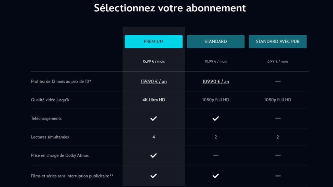The width and height of the screenshot is (333, 187).
Task: Click the ad-free checkmark under STANDARD
Action: point(215,176)
